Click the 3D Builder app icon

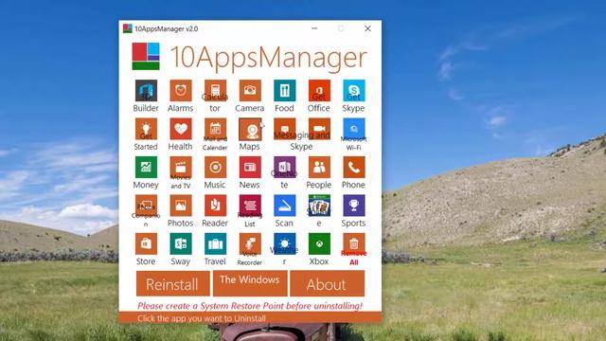[146, 91]
